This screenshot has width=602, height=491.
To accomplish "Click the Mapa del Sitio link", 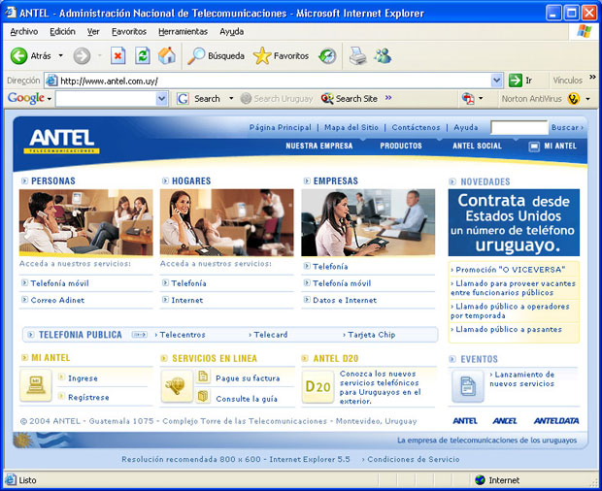I will tap(351, 127).
